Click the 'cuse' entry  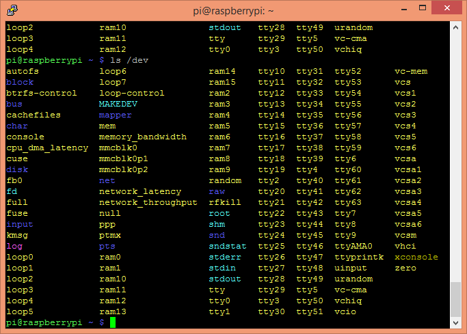pyautogui.click(x=17, y=159)
